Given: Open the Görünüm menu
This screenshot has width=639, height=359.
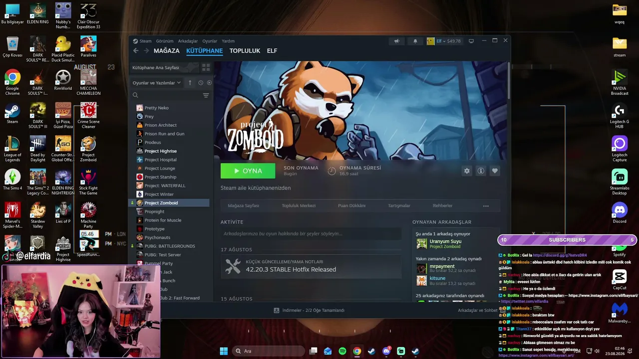Looking at the screenshot, I should tap(165, 41).
